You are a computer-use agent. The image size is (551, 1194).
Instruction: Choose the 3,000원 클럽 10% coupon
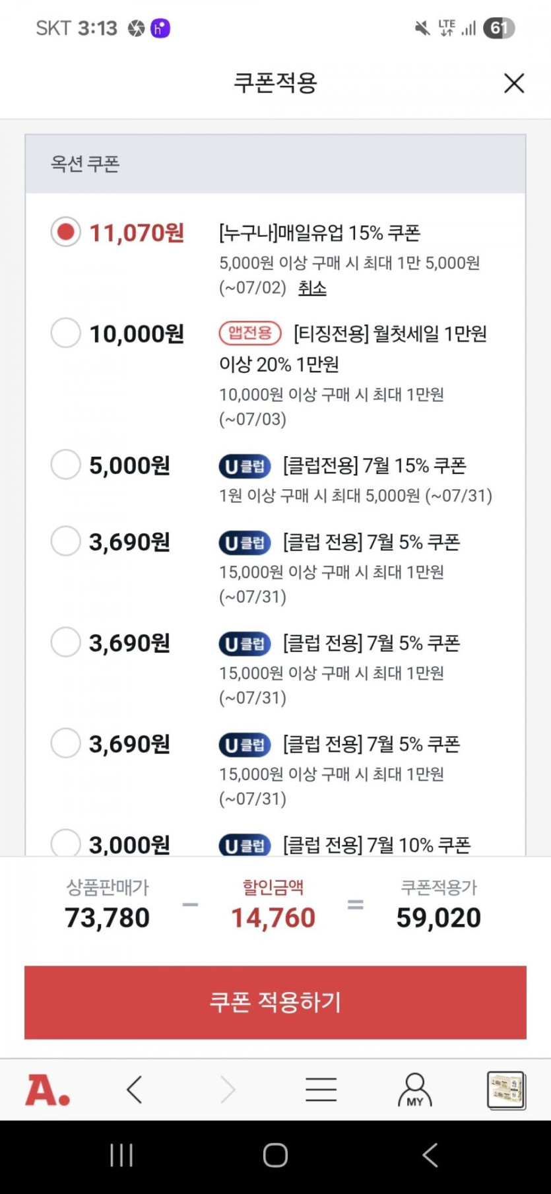click(x=66, y=843)
